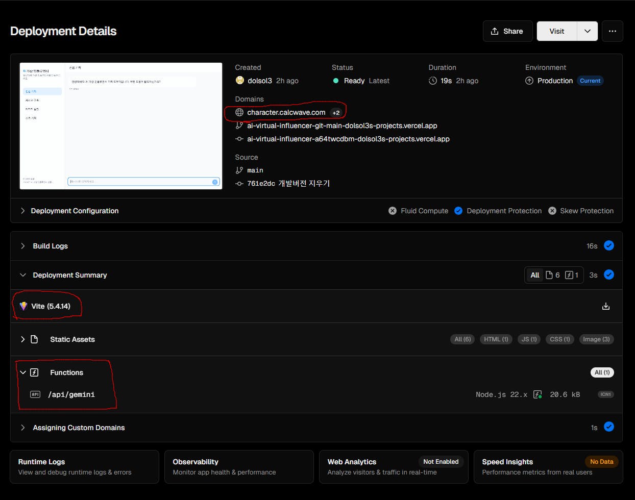The image size is (635, 500).
Task: Open the character.calcwave.com domain link
Action: (286, 112)
